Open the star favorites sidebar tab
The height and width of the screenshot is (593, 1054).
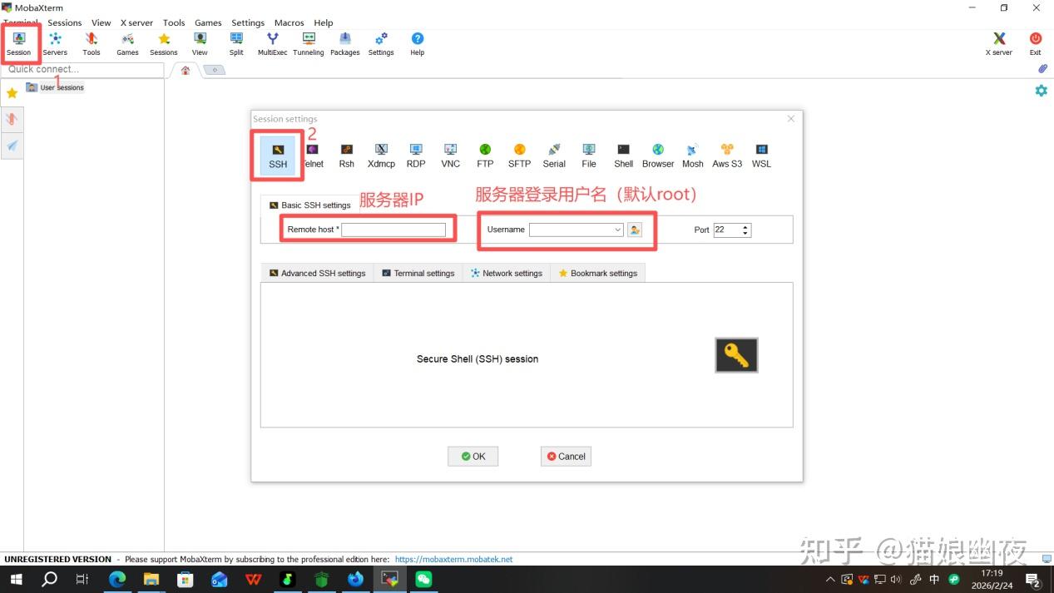pos(12,93)
